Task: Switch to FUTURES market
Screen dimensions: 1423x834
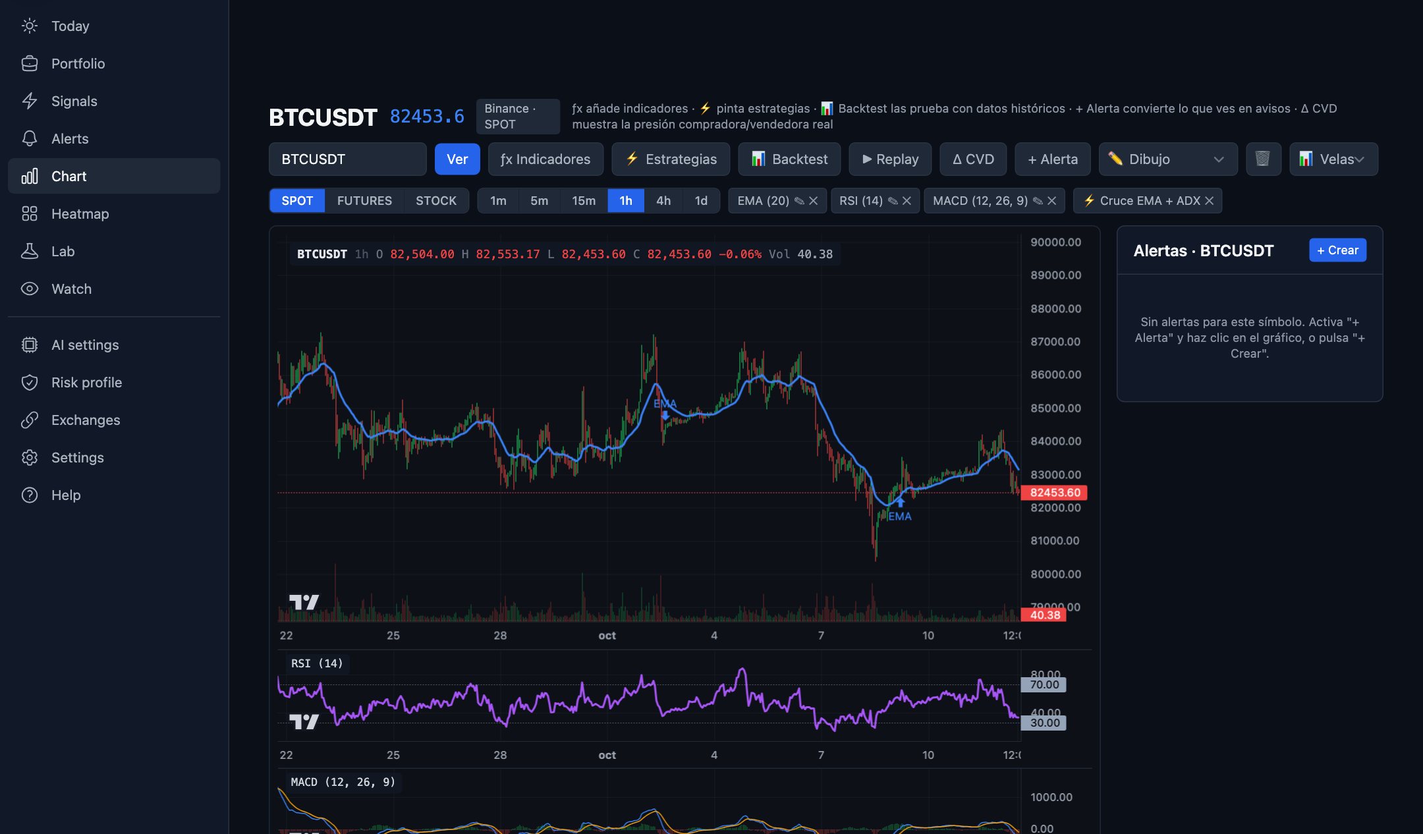Action: coord(364,201)
